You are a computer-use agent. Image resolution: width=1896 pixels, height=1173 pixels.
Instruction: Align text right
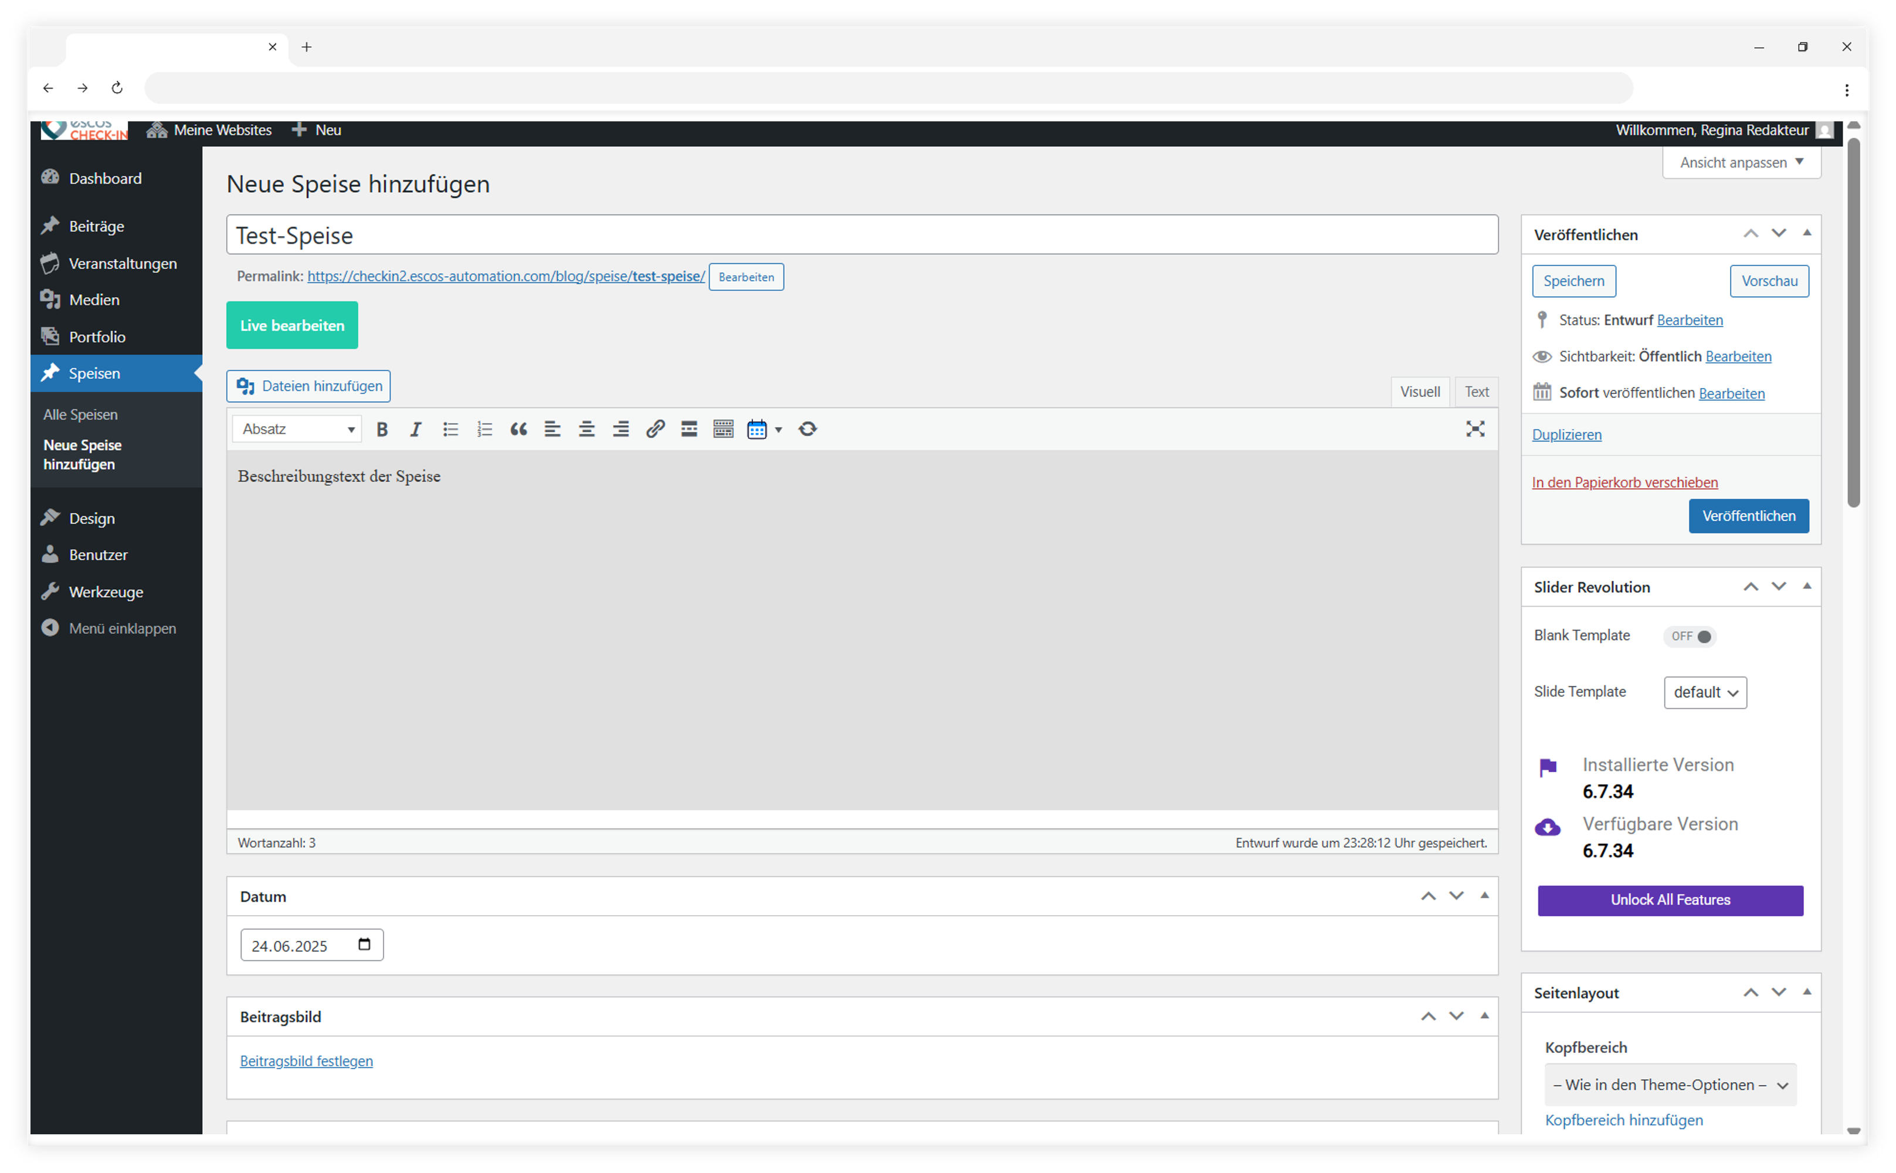tap(621, 429)
